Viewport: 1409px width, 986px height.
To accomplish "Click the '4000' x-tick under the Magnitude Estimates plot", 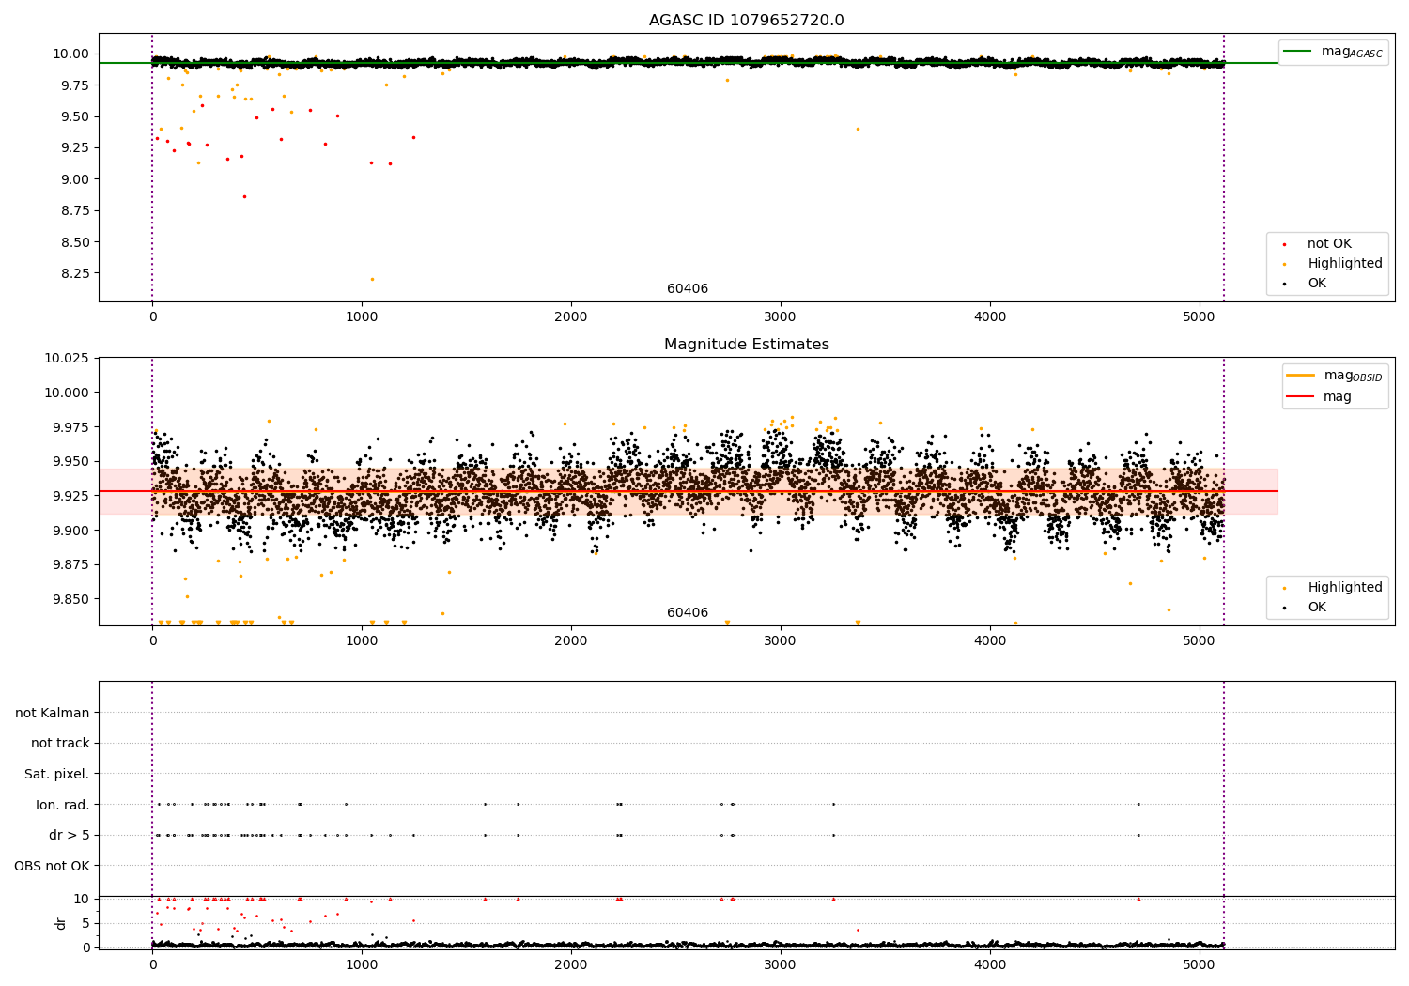I will point(990,641).
